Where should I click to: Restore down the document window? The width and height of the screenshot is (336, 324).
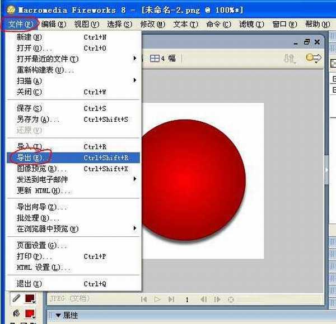tap(307, 42)
